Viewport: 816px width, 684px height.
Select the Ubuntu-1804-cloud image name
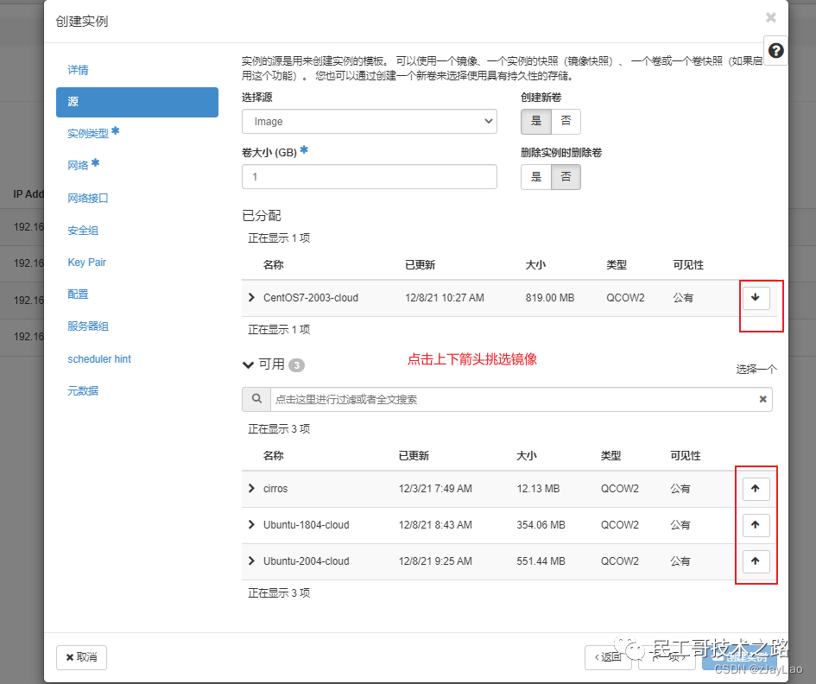pyautogui.click(x=306, y=525)
